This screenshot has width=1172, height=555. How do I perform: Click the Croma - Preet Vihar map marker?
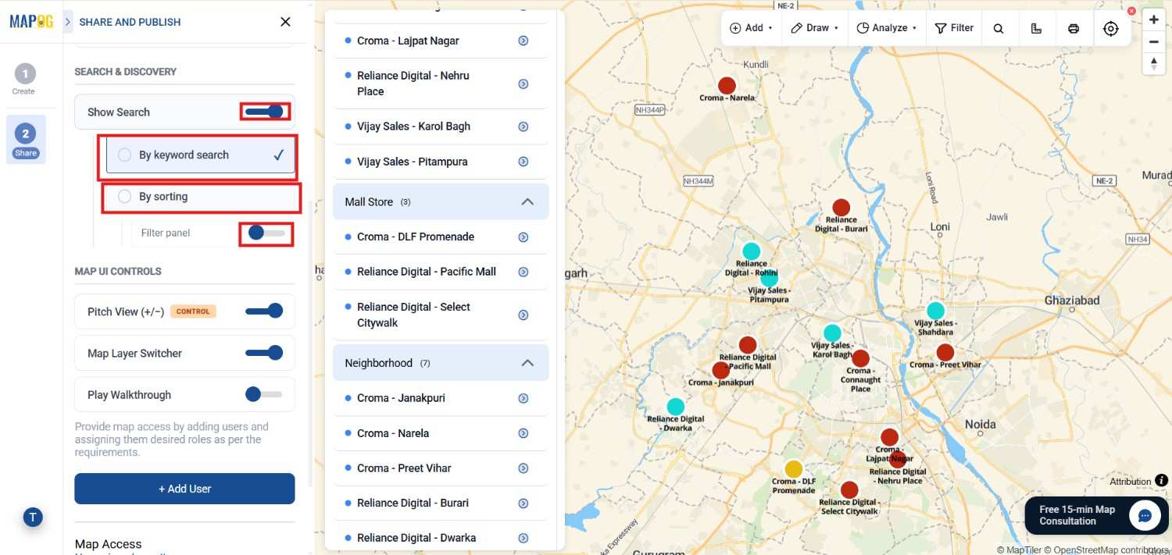click(945, 352)
